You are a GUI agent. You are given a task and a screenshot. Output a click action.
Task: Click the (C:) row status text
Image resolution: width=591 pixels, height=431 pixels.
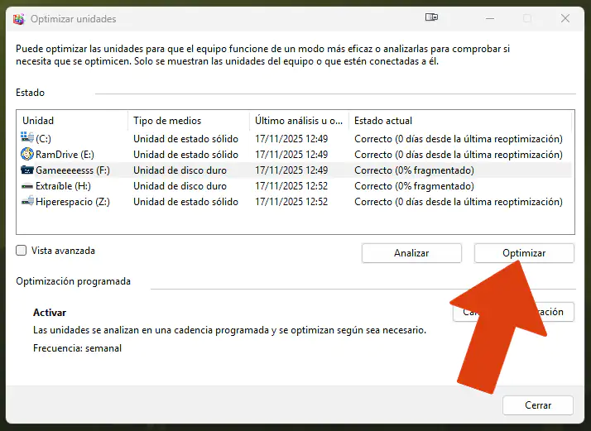[459, 139]
